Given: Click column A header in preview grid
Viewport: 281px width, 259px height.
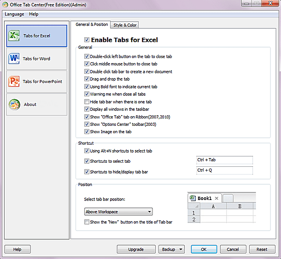Looking at the screenshot, I should pyautogui.click(x=213, y=206).
